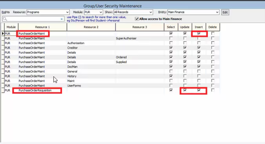Open the Rights menu
Viewport: 265px width, 144px height.
(5, 12)
